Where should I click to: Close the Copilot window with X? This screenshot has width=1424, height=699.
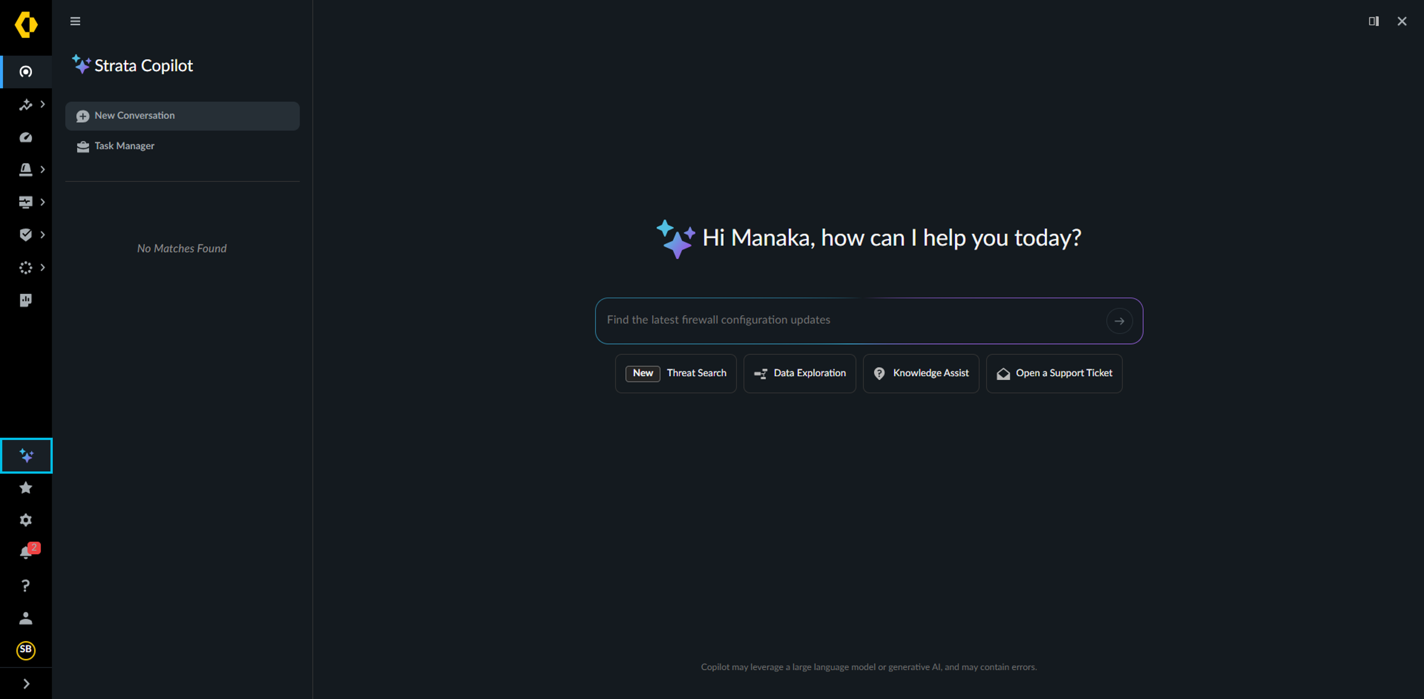[x=1402, y=22]
